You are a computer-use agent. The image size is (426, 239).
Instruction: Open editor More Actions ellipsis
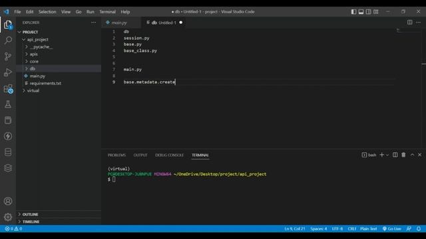(x=418, y=22)
